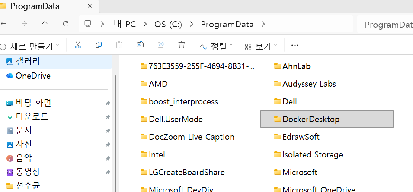Viewport: 413px width, 192px height.
Task: Pin toggle next to 사진
Action: 108,145
